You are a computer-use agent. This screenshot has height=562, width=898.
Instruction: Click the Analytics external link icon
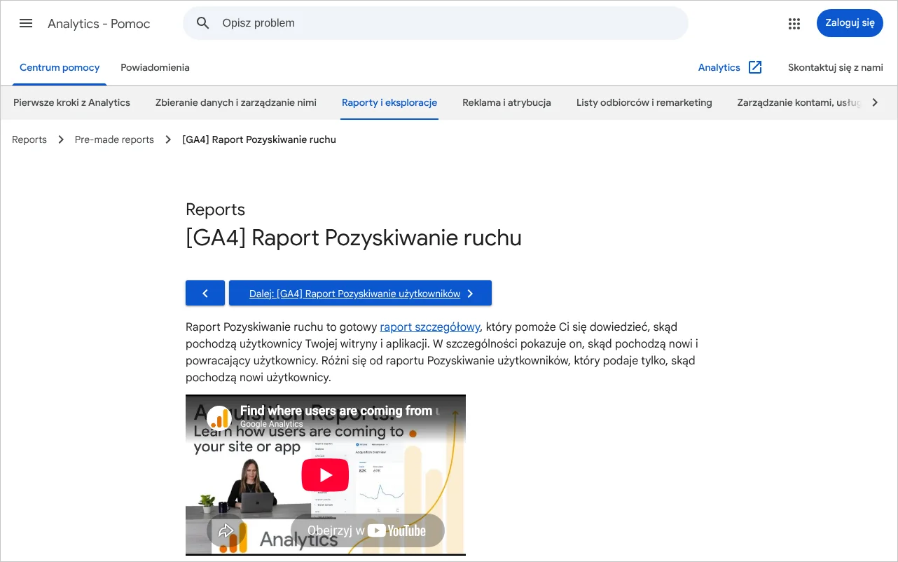coord(755,67)
